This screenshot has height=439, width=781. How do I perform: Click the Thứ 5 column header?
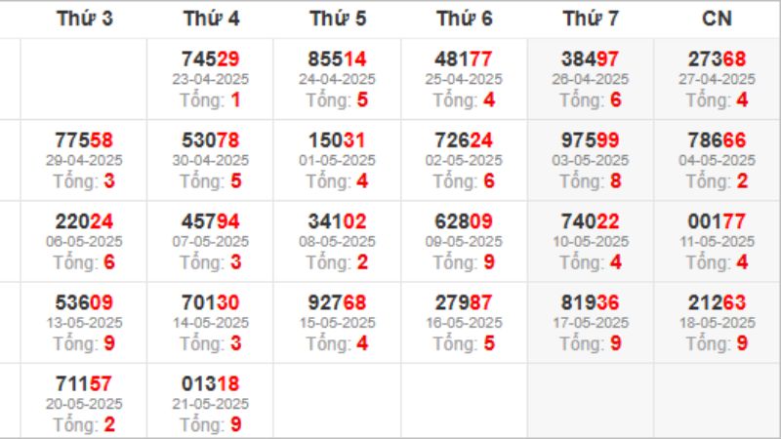[x=337, y=19]
